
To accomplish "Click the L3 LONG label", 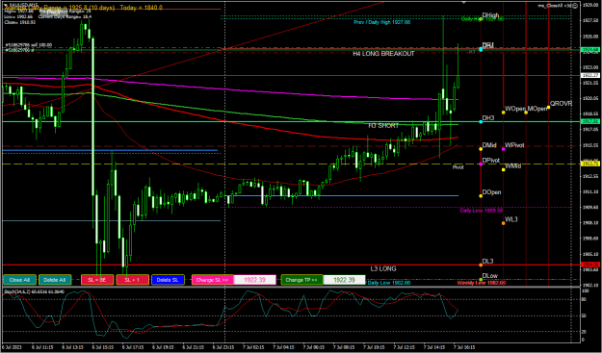I will pyautogui.click(x=383, y=268).
